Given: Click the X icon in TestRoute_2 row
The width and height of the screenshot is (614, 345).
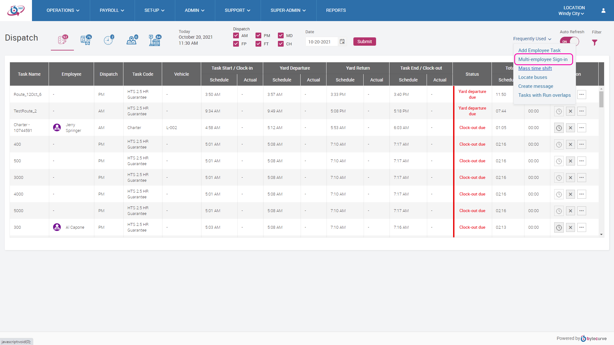Looking at the screenshot, I should click(570, 111).
